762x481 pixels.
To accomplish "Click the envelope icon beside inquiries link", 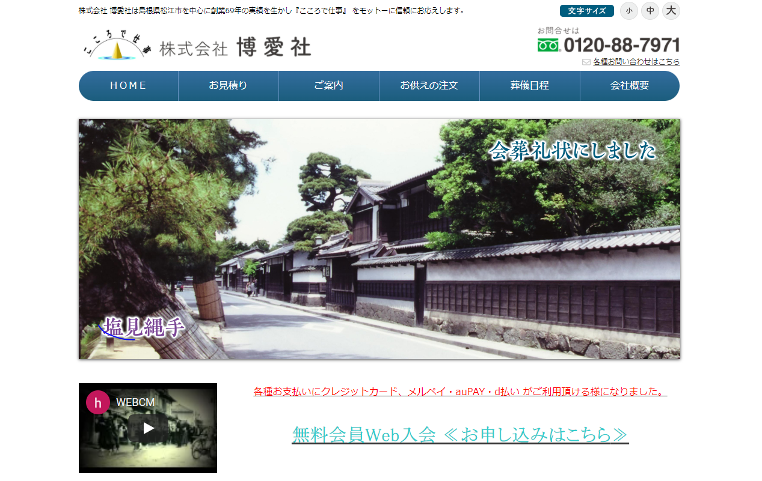I will (586, 62).
